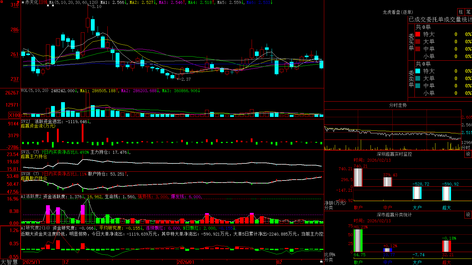This screenshot has width=472, height=265.
Task: Click the 740.21 散户 bar in 实时监控
Action: click(358, 177)
